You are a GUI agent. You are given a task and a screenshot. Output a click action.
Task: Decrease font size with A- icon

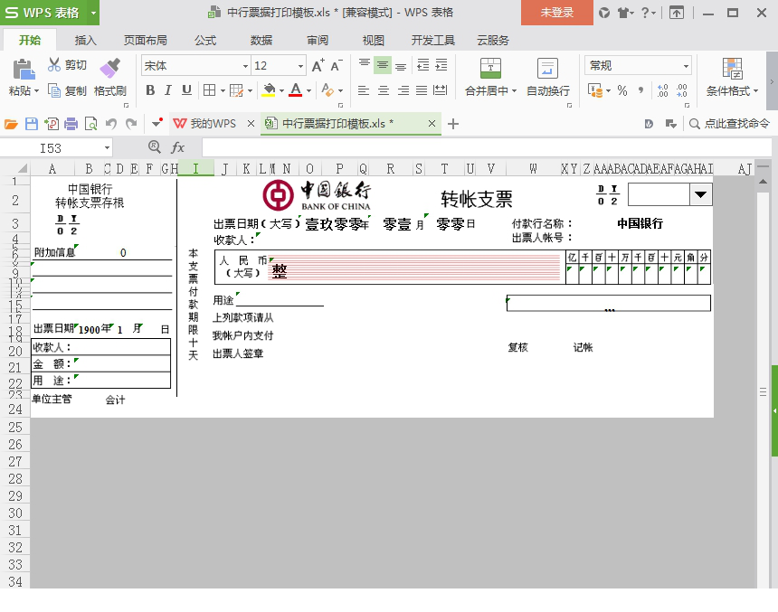point(337,65)
